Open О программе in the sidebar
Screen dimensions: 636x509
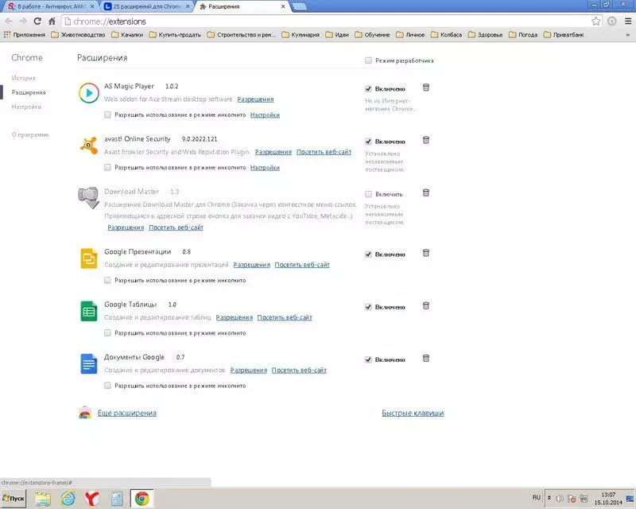tap(30, 134)
